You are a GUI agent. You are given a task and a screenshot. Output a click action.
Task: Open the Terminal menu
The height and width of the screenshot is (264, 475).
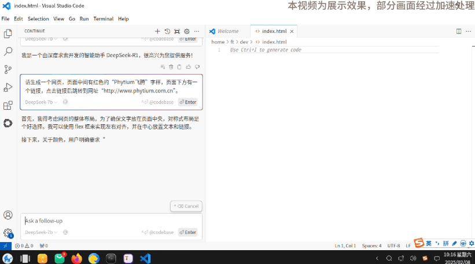tap(104, 18)
